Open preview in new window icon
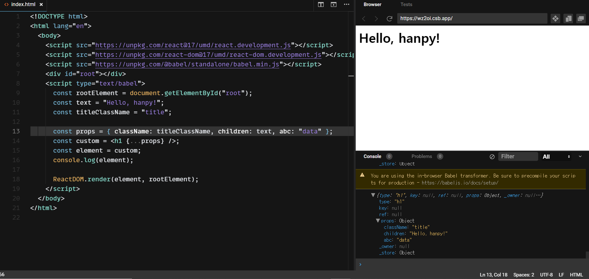Viewport: 589px width, 279px height. point(581,19)
